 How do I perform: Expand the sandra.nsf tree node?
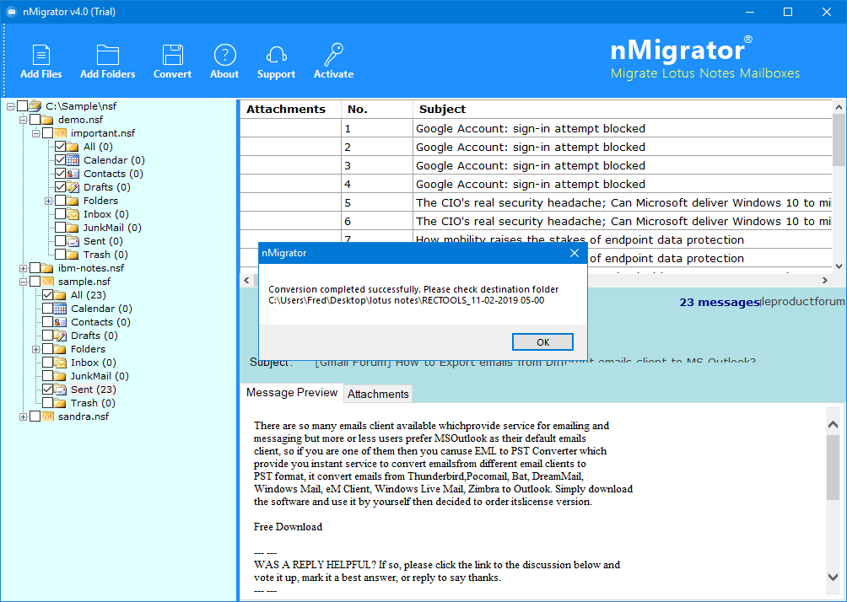pos(24,417)
